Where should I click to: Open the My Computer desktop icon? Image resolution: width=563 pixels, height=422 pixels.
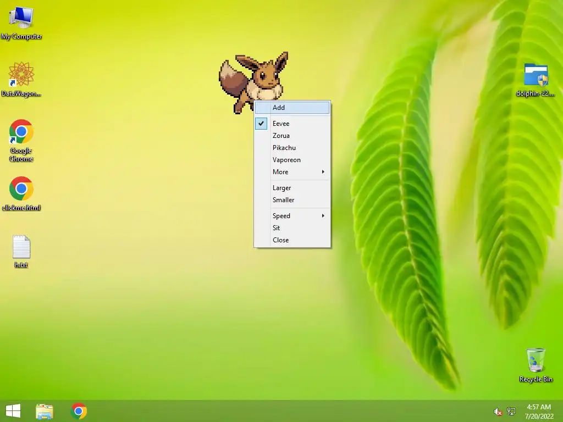point(21,22)
